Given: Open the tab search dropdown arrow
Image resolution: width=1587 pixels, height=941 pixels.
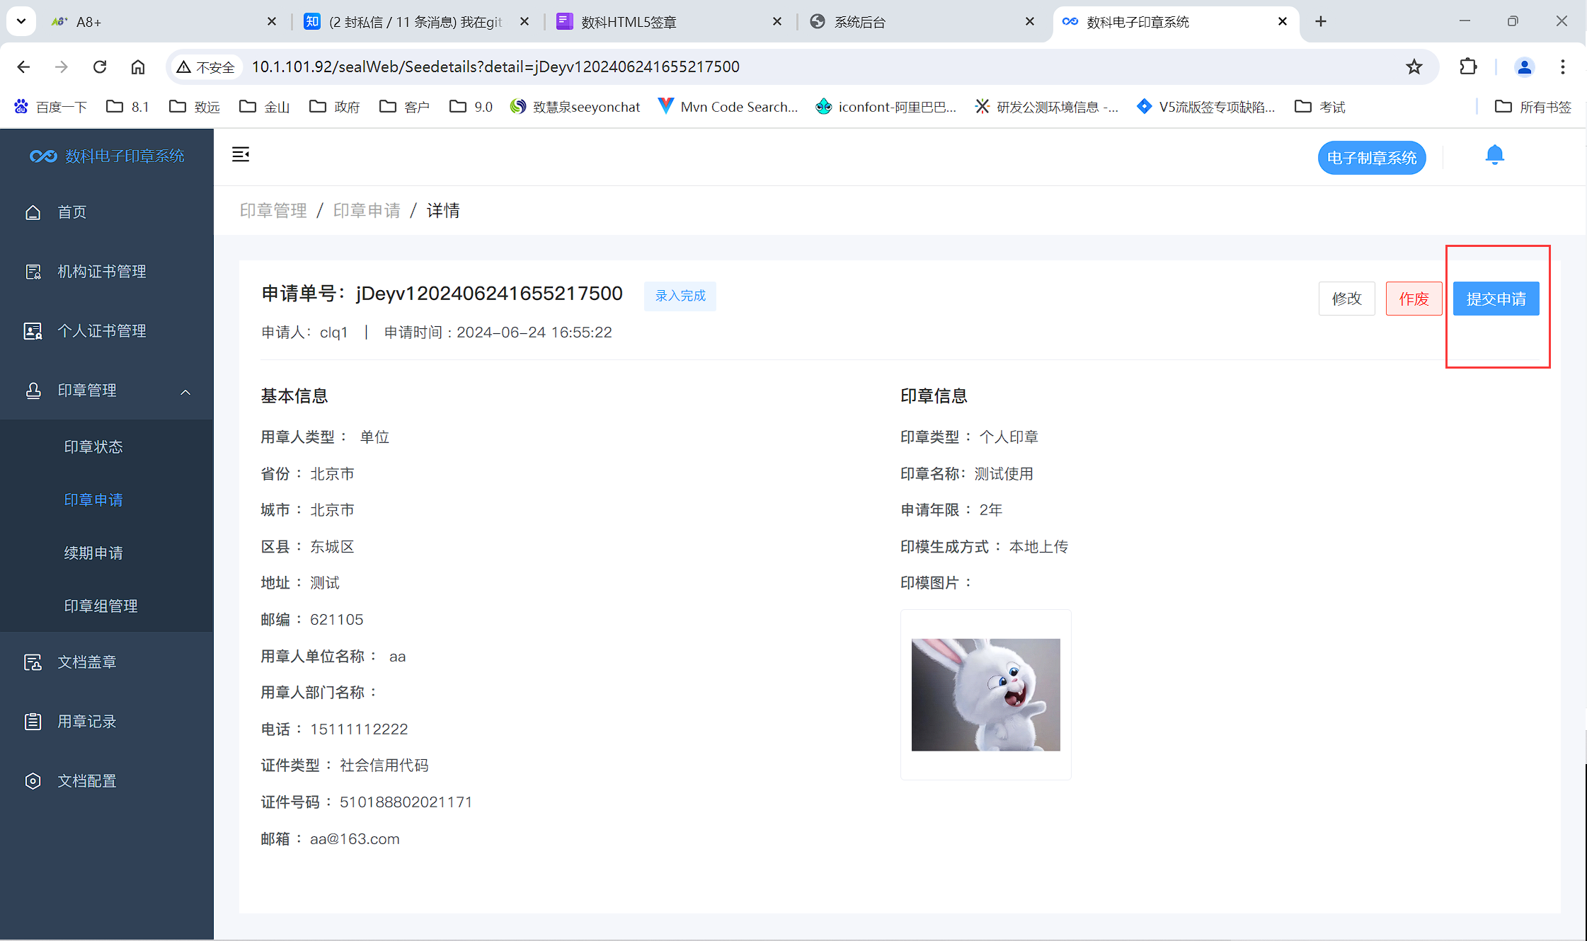Looking at the screenshot, I should pos(21,21).
